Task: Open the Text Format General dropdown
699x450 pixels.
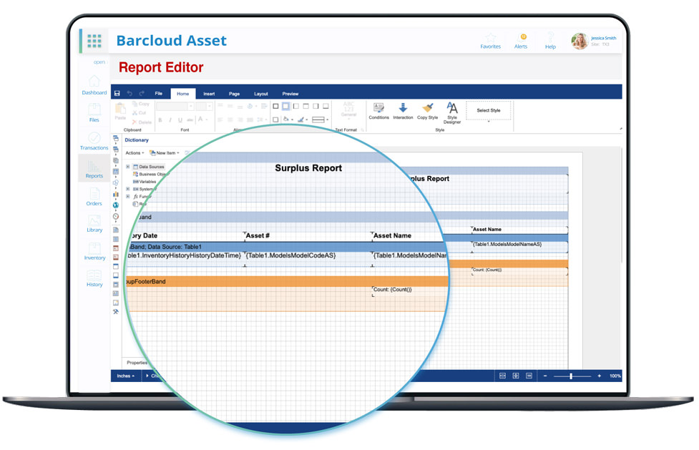Action: point(348,109)
